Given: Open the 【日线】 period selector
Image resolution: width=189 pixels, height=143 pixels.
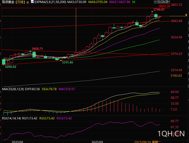Looking at the screenshot, I should (x=20, y=2).
